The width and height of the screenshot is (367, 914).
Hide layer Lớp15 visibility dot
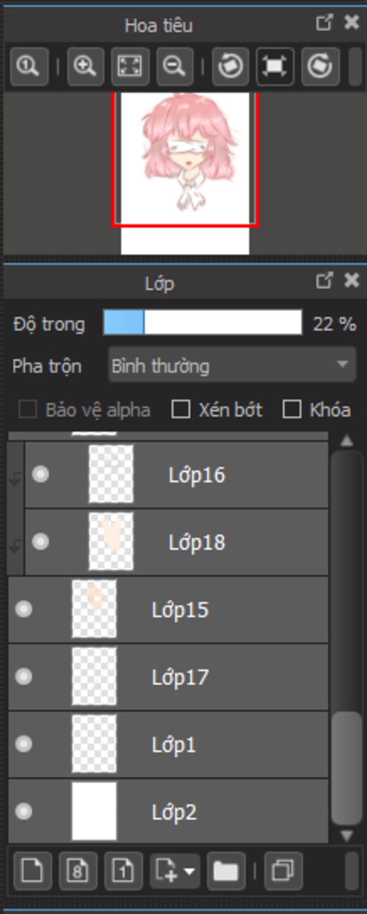(24, 609)
